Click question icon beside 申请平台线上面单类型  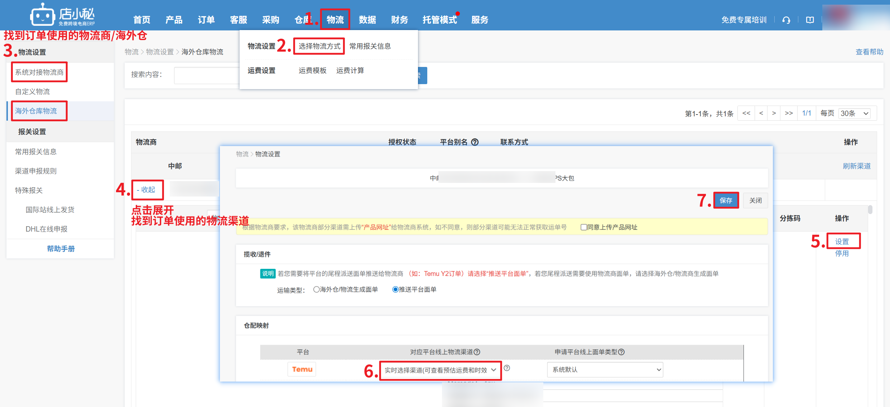pos(622,352)
